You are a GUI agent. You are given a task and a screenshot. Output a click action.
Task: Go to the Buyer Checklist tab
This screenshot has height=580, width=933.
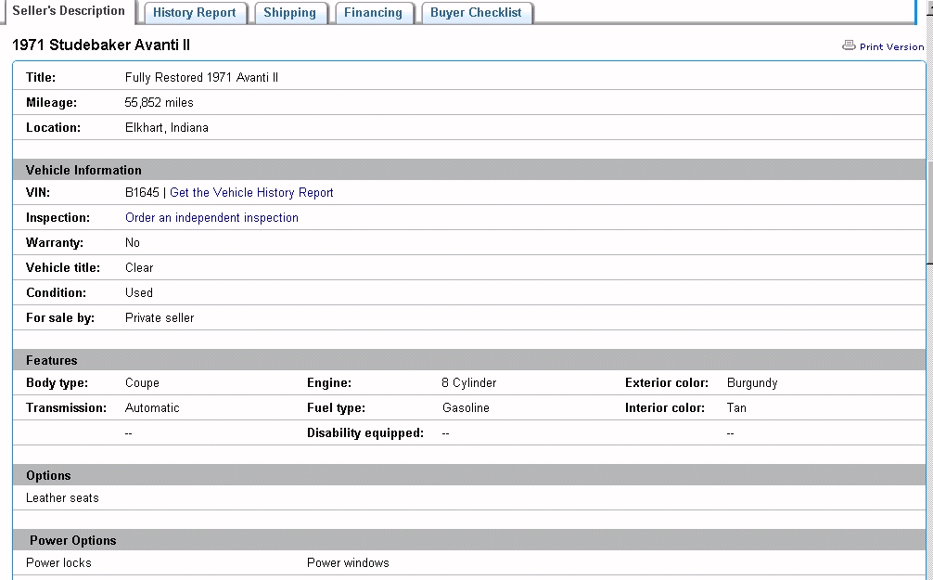[476, 13]
